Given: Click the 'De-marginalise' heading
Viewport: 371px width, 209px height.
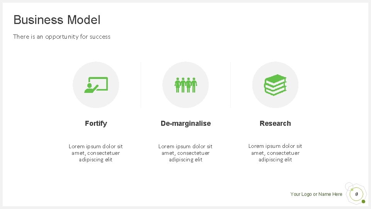Looking at the screenshot, I should 185,123.
